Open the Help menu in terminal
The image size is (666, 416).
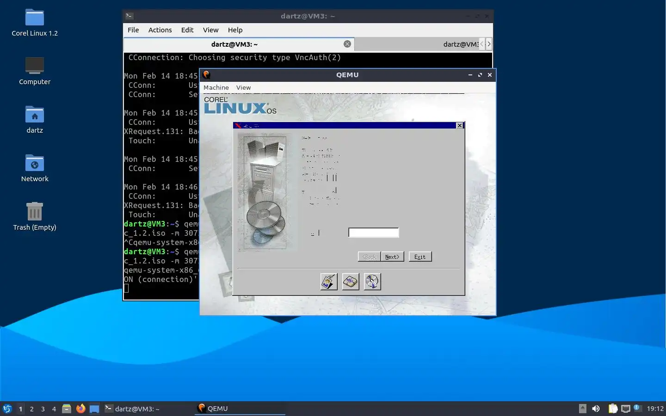pyautogui.click(x=235, y=30)
